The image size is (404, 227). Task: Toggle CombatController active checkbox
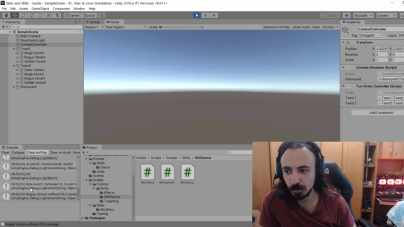pyautogui.click(x=354, y=29)
